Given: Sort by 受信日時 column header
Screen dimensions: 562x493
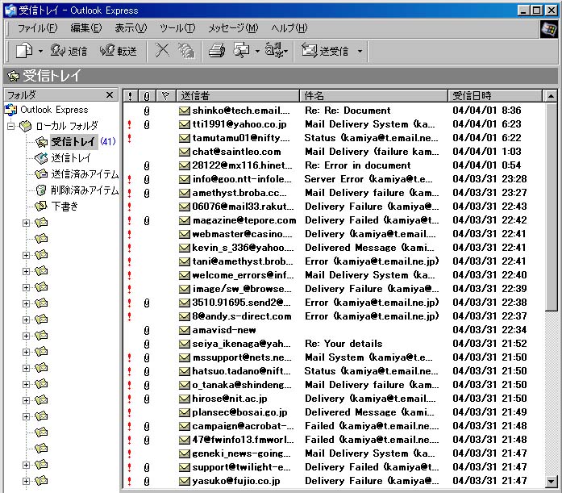Looking at the screenshot, I should pos(495,96).
